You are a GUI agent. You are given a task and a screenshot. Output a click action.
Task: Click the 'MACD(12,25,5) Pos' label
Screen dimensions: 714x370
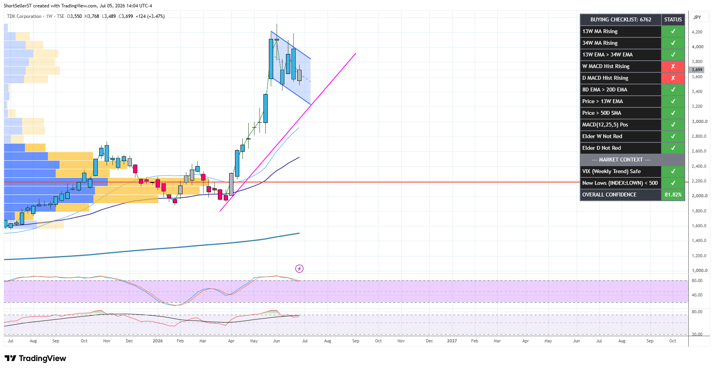click(x=605, y=125)
